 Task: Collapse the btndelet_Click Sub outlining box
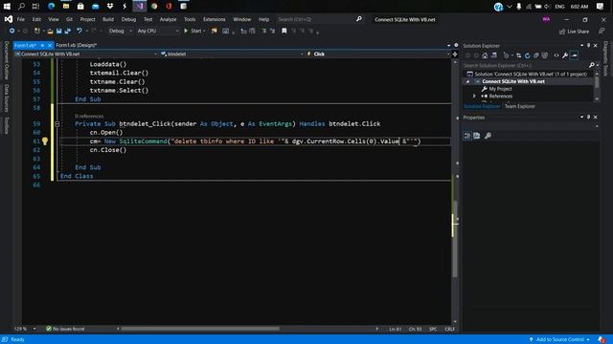pos(57,123)
